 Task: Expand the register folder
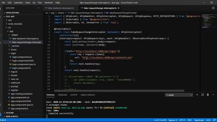14,90
